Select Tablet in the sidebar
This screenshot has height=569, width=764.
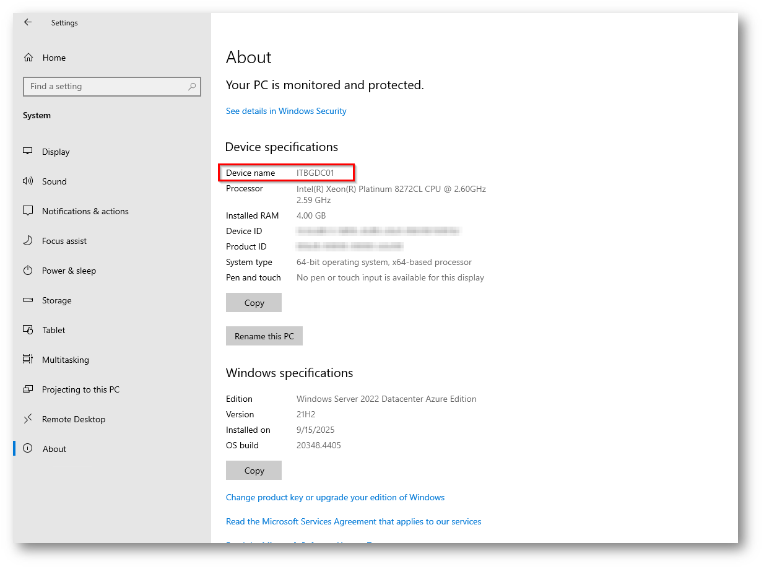coord(54,330)
